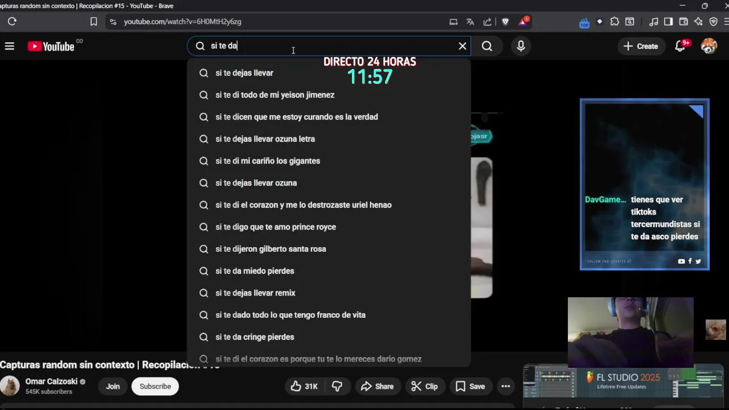Click the YouTube icon in stream overlay
This screenshot has width=729, height=410.
pyautogui.click(x=681, y=261)
